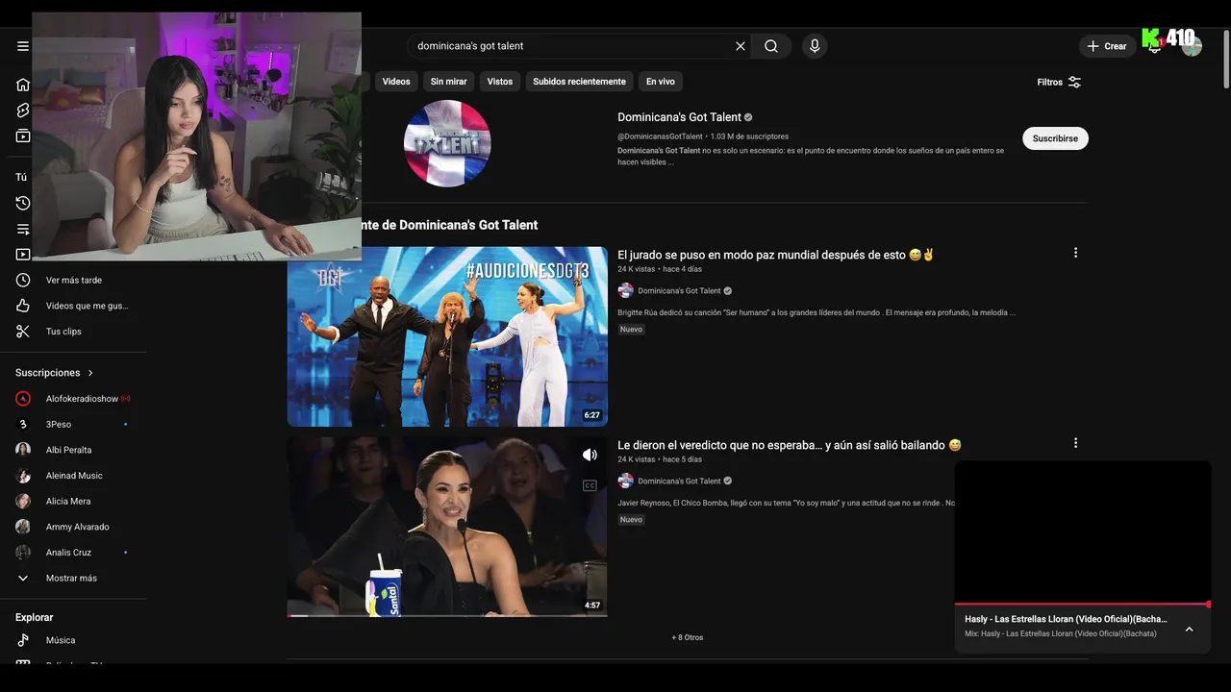Open the notifications bell icon
1231x692 pixels.
1155,46
